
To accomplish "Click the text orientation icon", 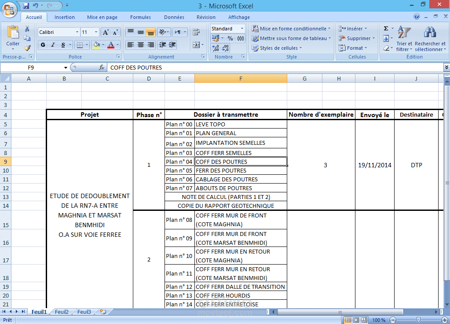I will tap(163, 32).
